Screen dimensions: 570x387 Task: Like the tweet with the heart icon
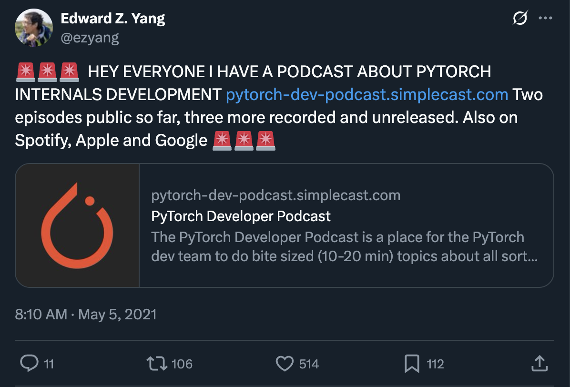[x=285, y=363]
